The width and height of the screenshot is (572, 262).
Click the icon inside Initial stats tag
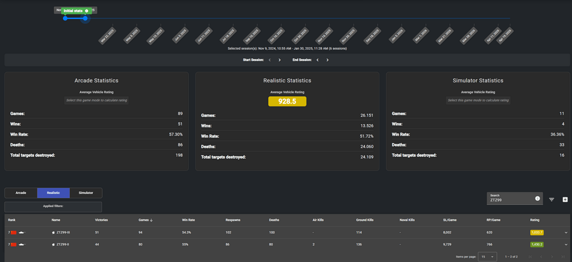coord(86,11)
